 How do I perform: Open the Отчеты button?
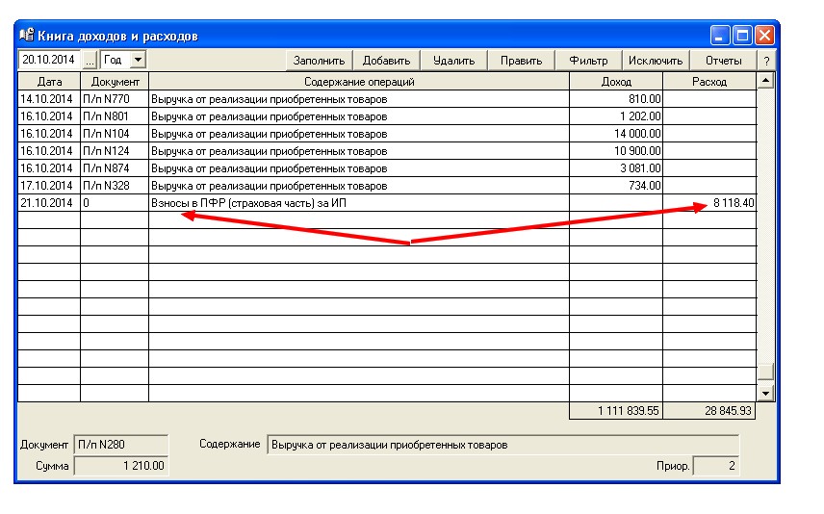tap(723, 61)
